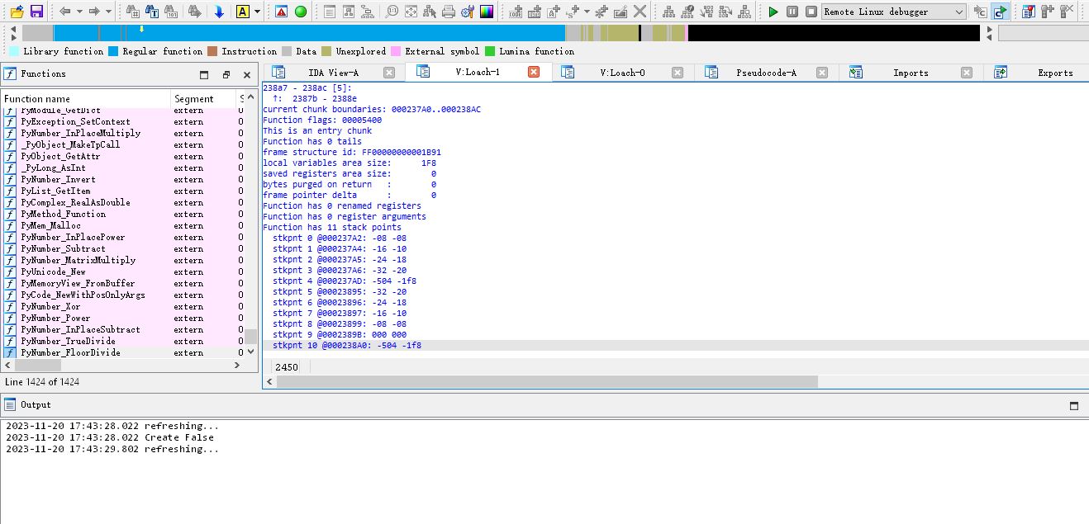The height and width of the screenshot is (524, 1089).
Task: Select PyUnicode_New function row
Action: click(x=122, y=271)
